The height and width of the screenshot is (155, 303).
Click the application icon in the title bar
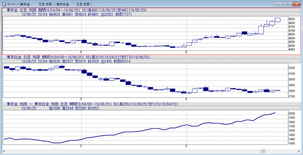click(3, 4)
